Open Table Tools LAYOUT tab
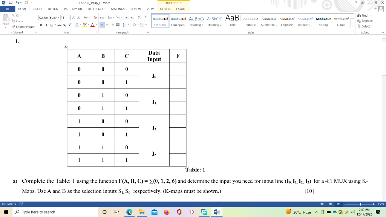 pos(181,9)
